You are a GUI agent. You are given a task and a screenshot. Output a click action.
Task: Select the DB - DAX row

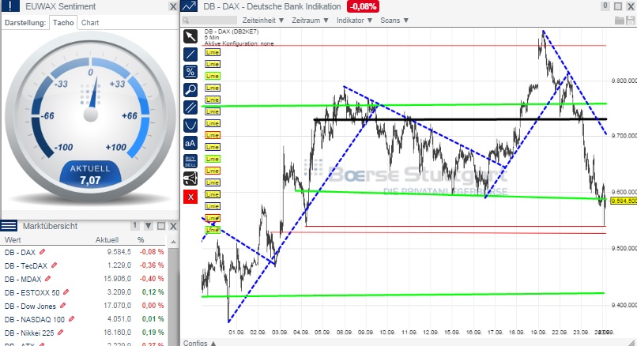point(85,252)
